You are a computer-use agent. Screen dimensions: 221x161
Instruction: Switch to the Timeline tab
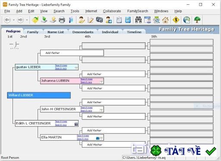(134, 32)
